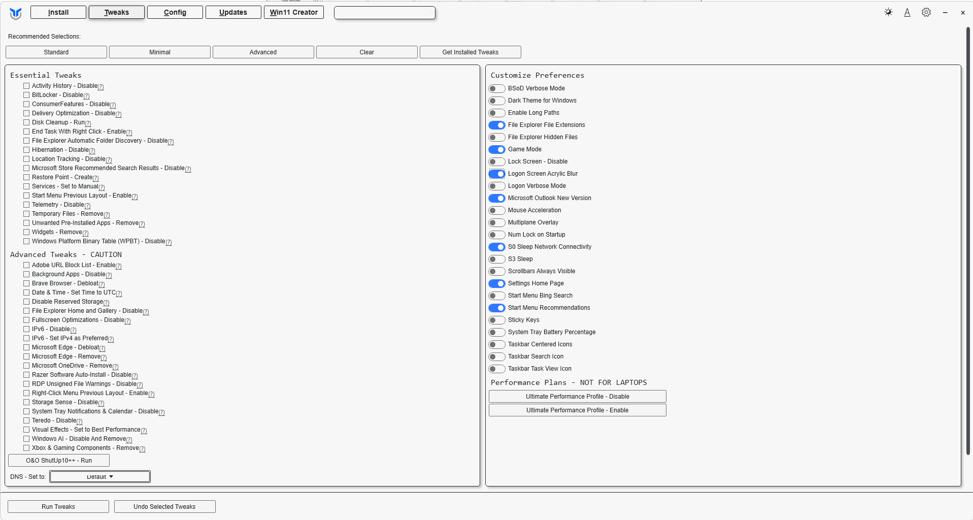
Task: Select the Standard recommended preset
Action: tap(56, 52)
